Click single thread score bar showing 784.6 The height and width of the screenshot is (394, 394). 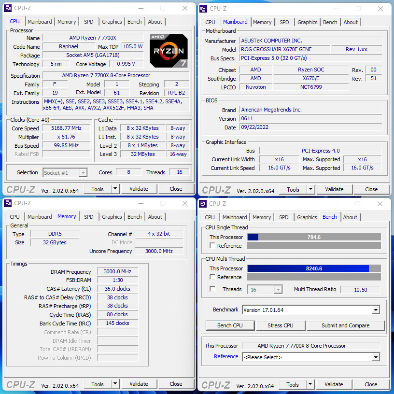(314, 237)
